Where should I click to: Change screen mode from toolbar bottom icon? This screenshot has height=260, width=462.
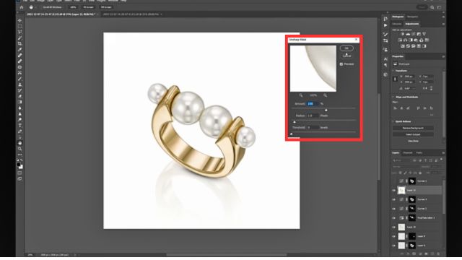(x=19, y=179)
